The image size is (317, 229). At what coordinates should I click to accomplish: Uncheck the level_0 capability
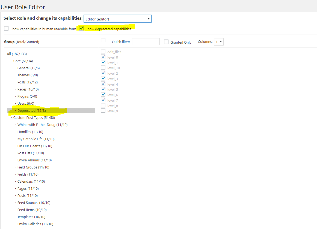(x=103, y=57)
